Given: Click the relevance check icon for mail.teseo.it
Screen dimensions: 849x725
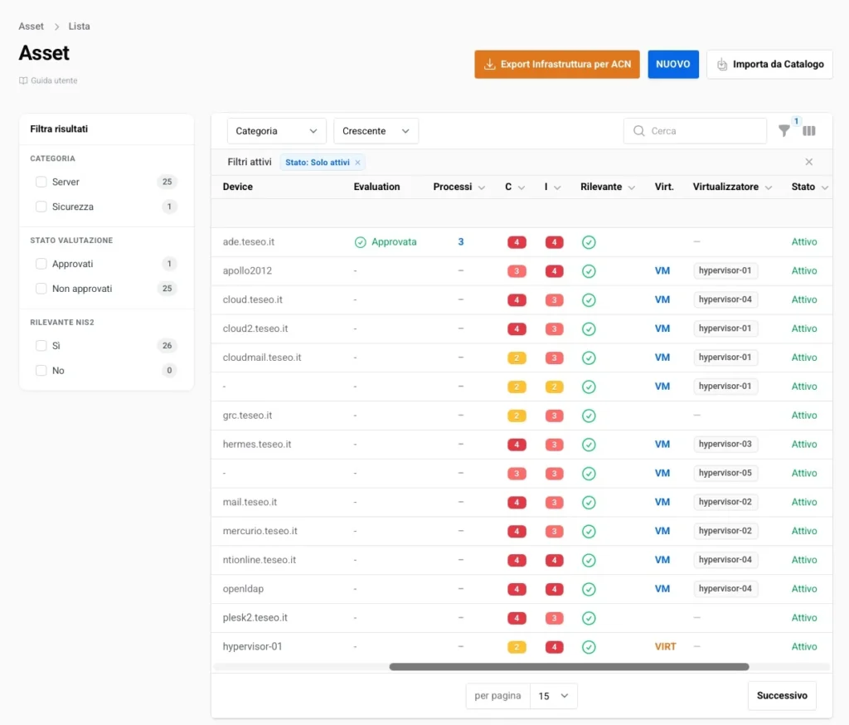Looking at the screenshot, I should (x=589, y=503).
